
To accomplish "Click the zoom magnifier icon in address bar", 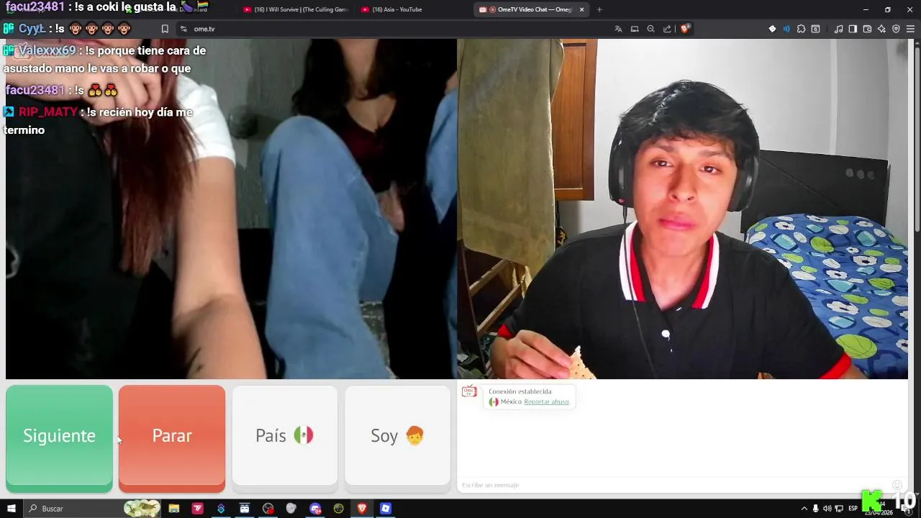I will pos(650,29).
